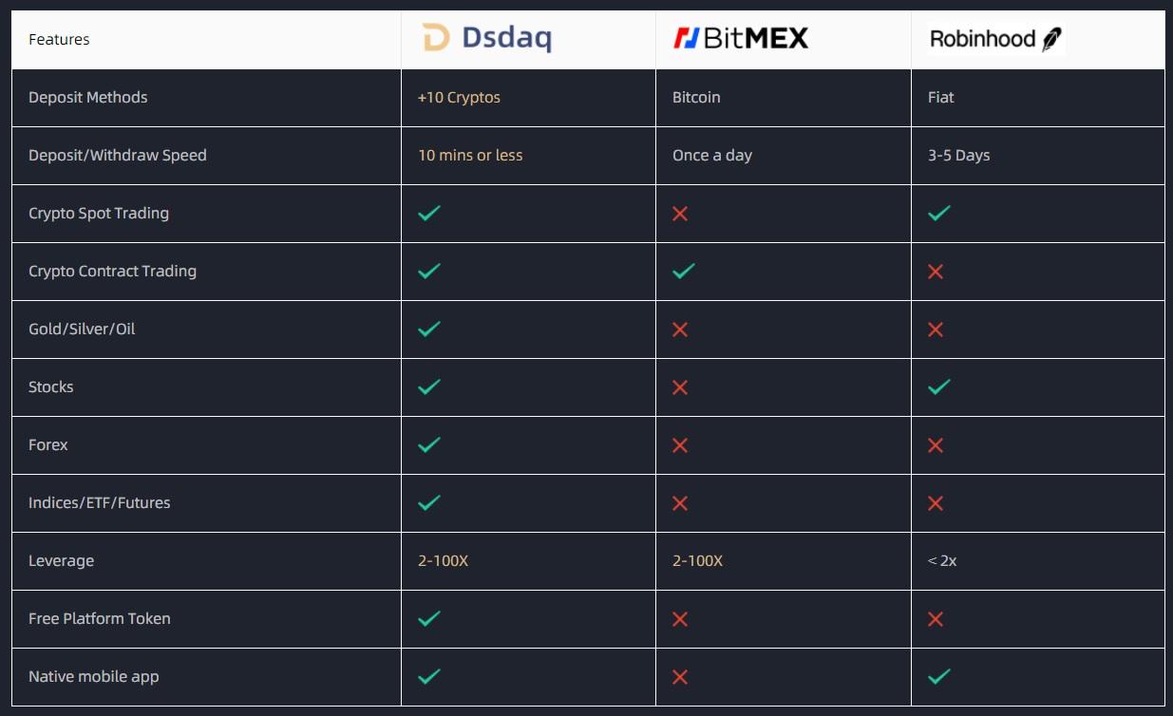Click the '< 2x' leverage value
The height and width of the screenshot is (716, 1173).
tap(942, 560)
